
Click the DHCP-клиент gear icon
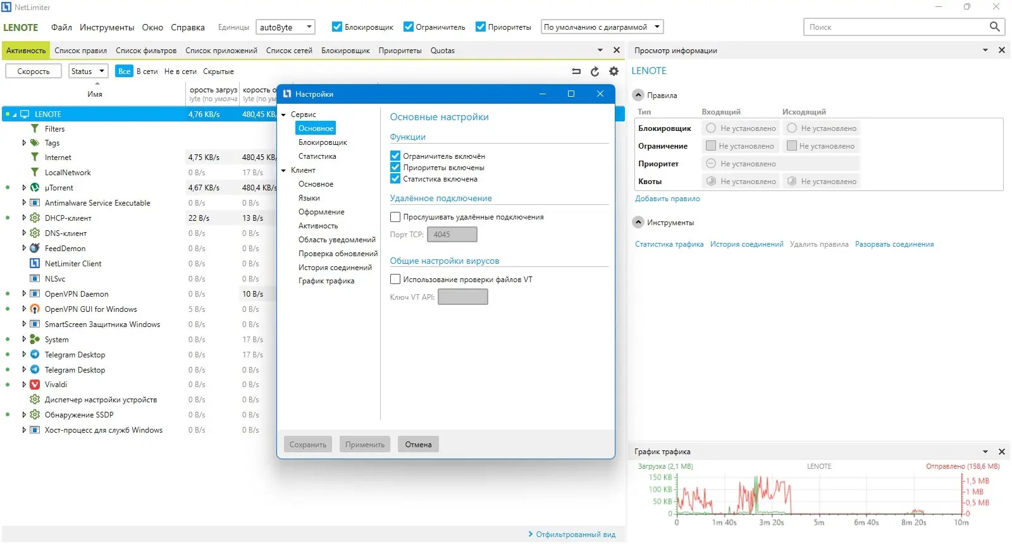click(x=35, y=218)
